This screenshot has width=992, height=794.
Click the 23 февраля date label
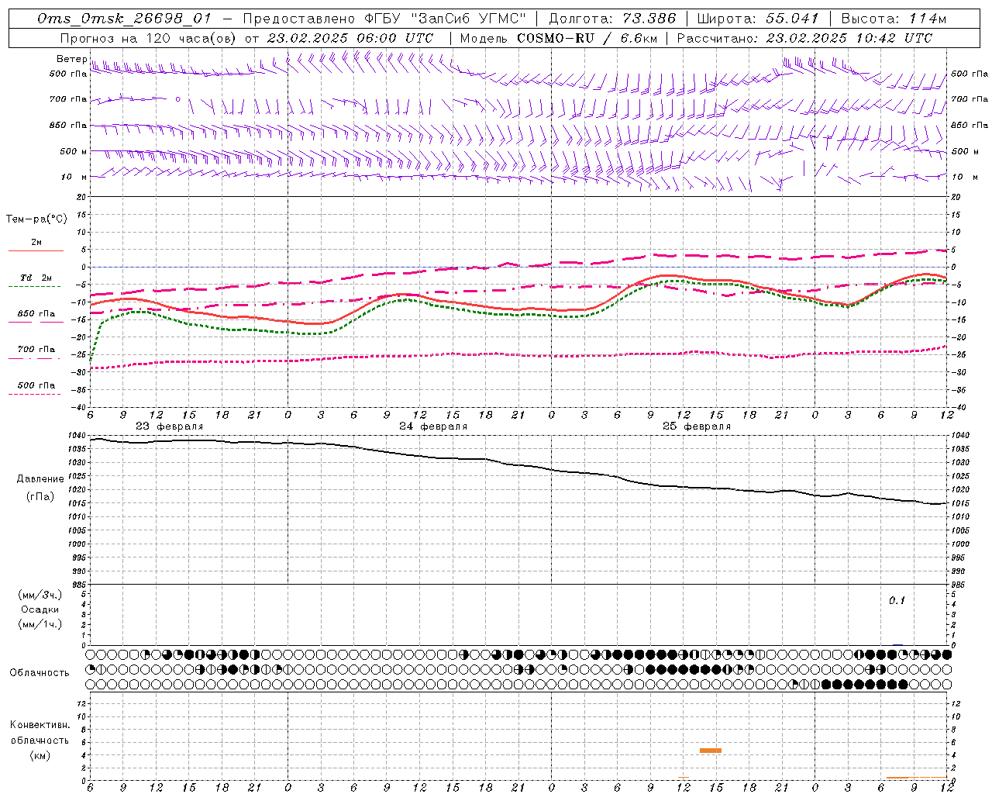tap(170, 426)
